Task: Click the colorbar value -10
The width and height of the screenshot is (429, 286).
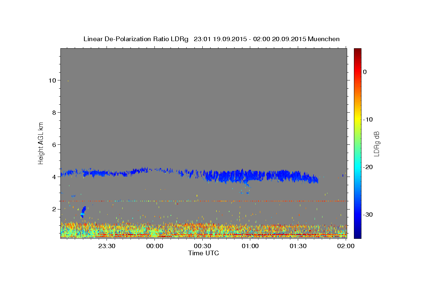Action: point(368,119)
